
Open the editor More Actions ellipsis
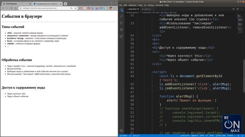(242, 9)
